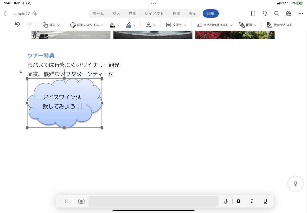Select the active 図形 tab
This screenshot has height=213, width=307.
tap(211, 14)
